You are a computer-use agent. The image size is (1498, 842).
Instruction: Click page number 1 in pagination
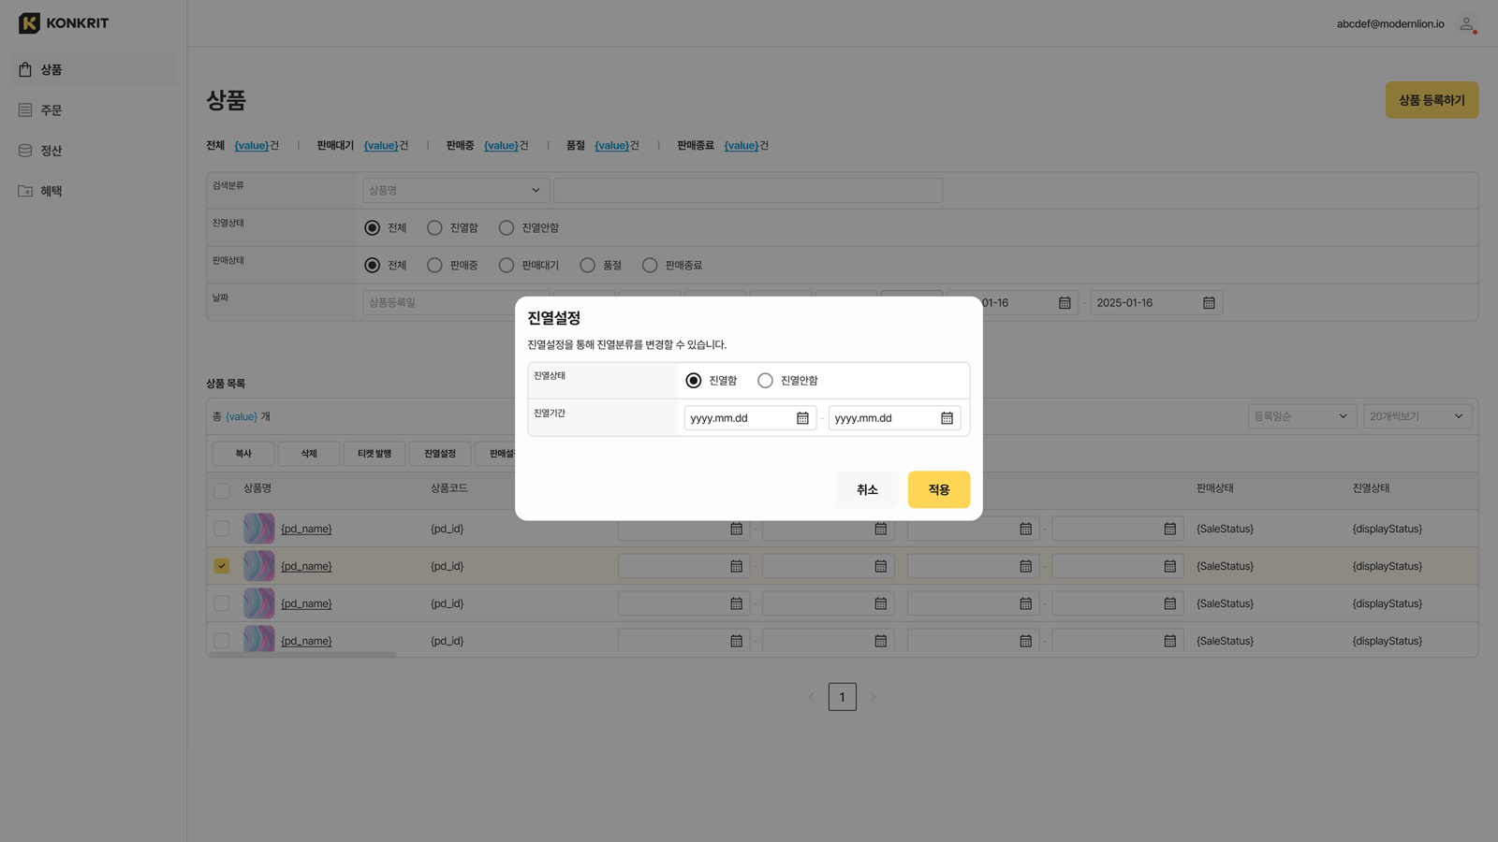pyautogui.click(x=843, y=697)
